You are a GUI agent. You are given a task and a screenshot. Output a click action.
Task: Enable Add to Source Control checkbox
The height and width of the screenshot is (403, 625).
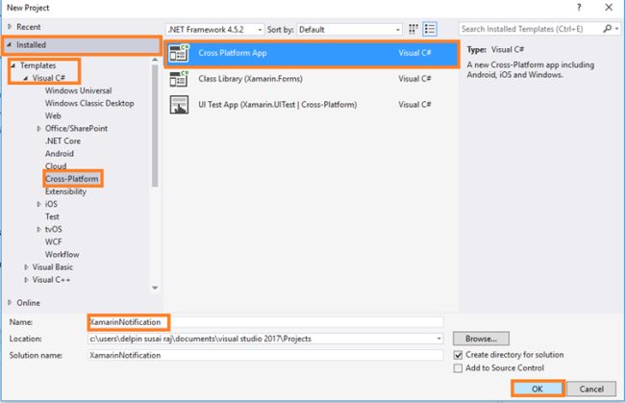pos(459,368)
